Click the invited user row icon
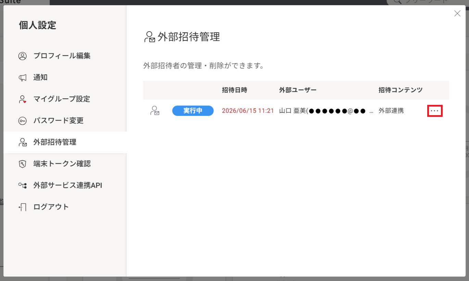469x281 pixels. click(155, 111)
